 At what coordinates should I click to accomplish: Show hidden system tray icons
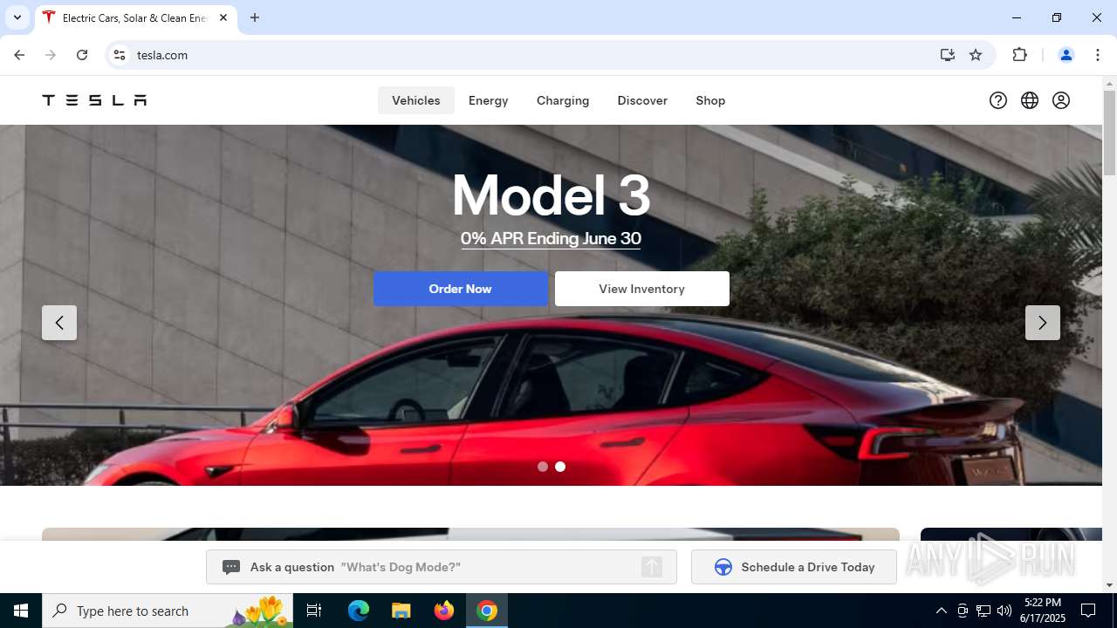click(x=941, y=611)
